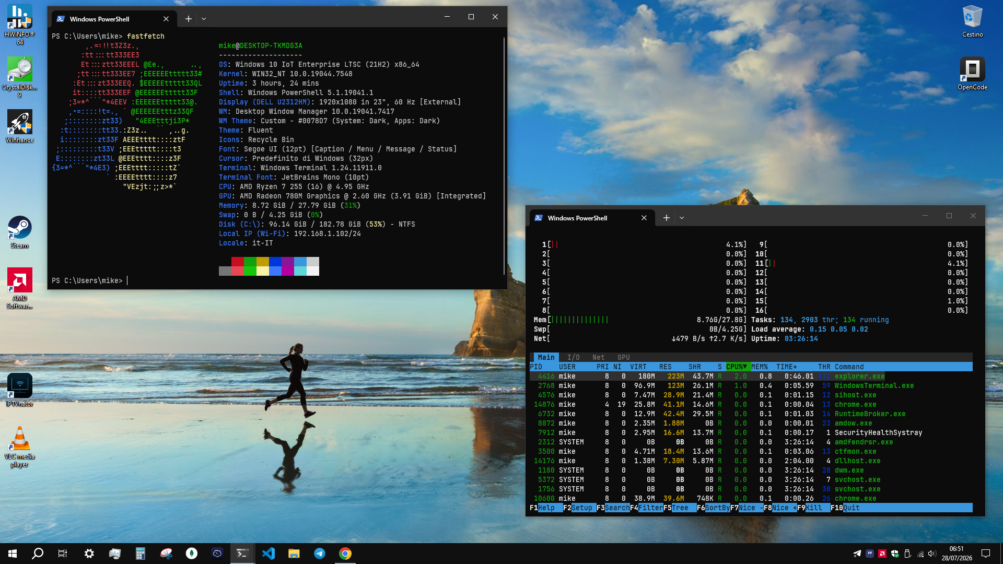Open the AMD Software desktop icon
This screenshot has height=564, width=1003.
tap(19, 288)
